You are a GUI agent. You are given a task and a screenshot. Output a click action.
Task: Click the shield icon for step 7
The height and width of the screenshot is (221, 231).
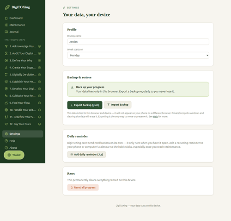tap(6, 89)
